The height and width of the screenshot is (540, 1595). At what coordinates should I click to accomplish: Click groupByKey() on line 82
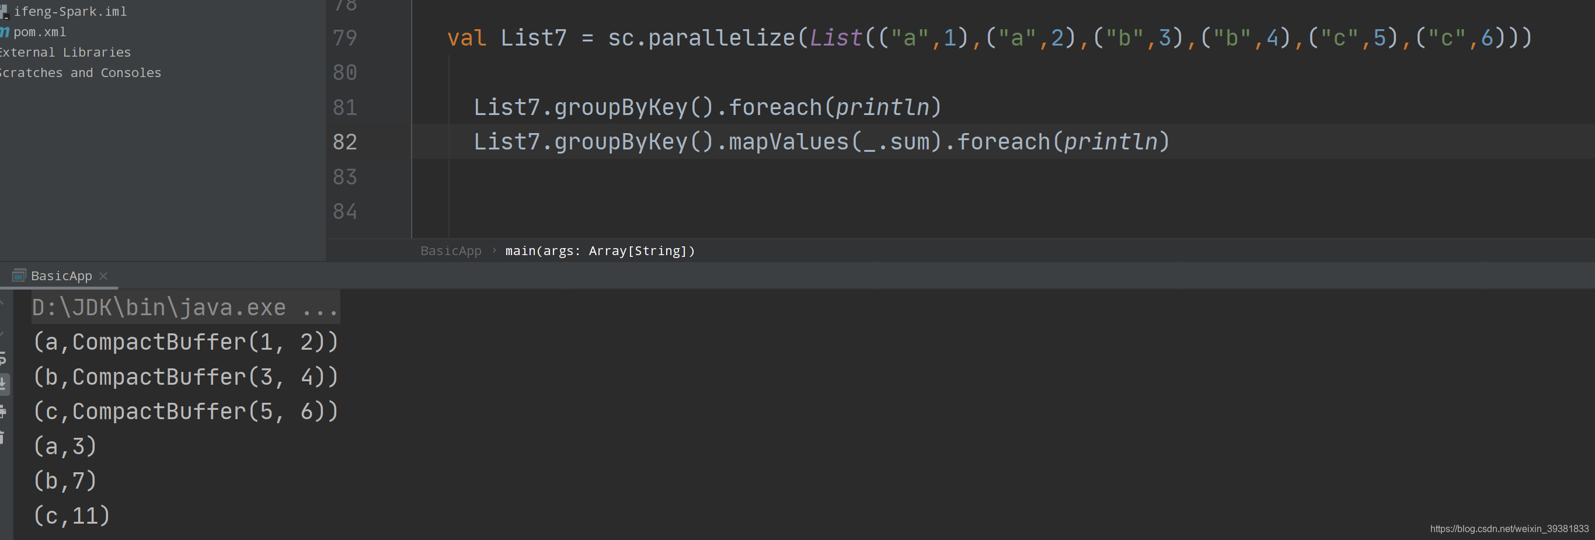click(634, 142)
